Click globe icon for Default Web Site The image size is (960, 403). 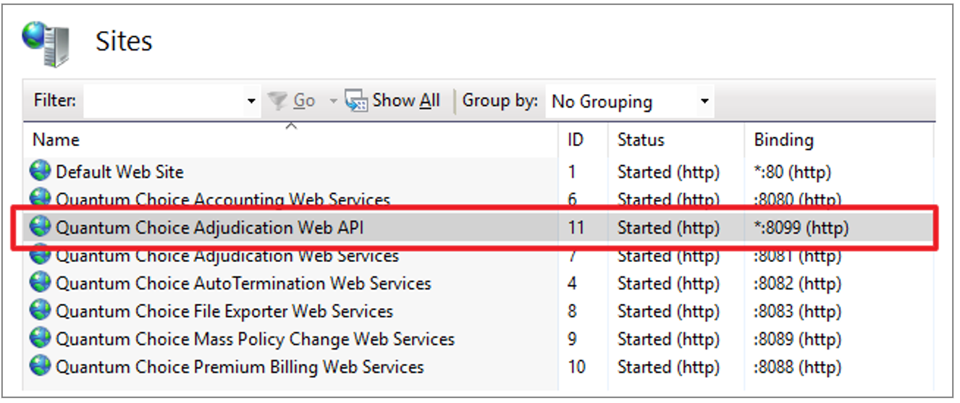click(x=41, y=172)
